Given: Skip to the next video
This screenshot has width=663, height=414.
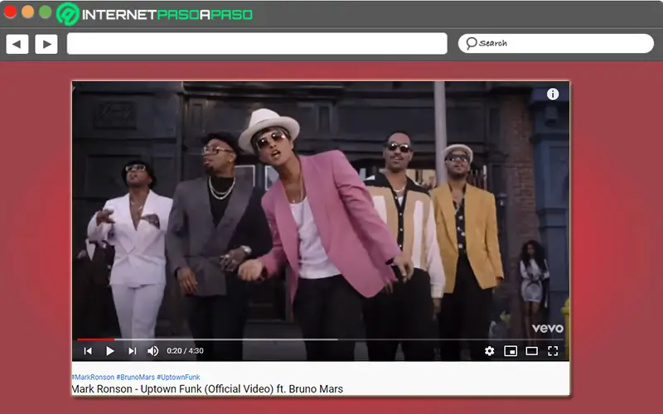Looking at the screenshot, I should click(x=133, y=350).
